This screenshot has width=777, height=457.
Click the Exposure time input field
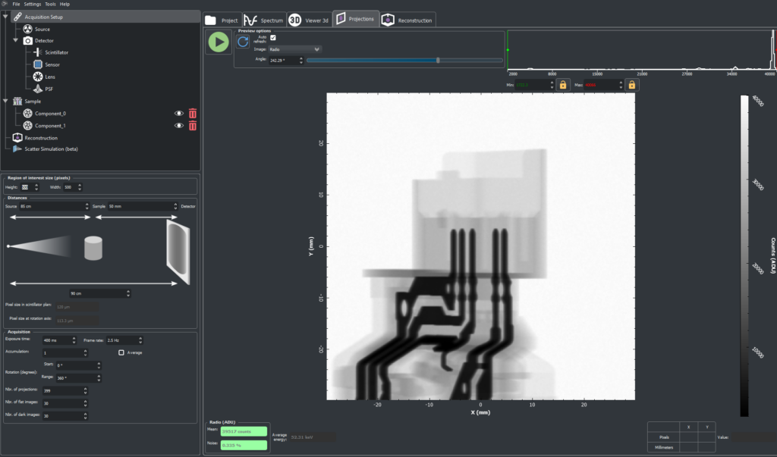(x=57, y=341)
